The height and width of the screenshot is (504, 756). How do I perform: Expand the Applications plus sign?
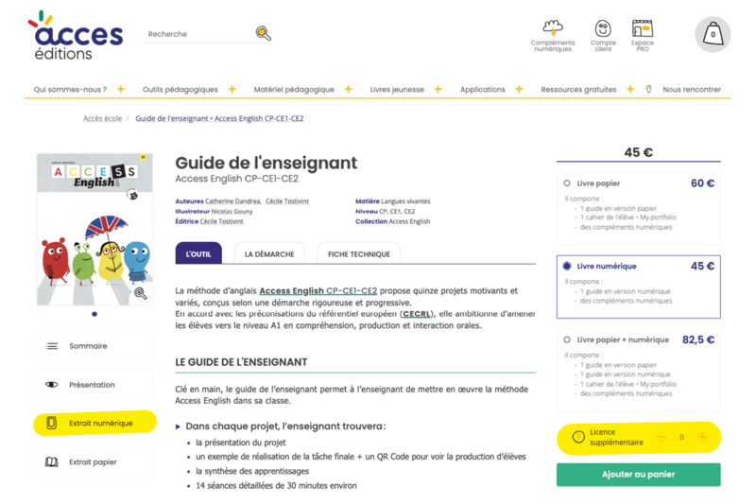pos(519,89)
